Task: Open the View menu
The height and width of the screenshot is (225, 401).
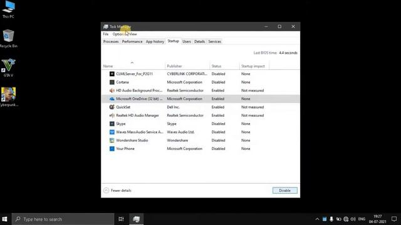Action: 133,34
